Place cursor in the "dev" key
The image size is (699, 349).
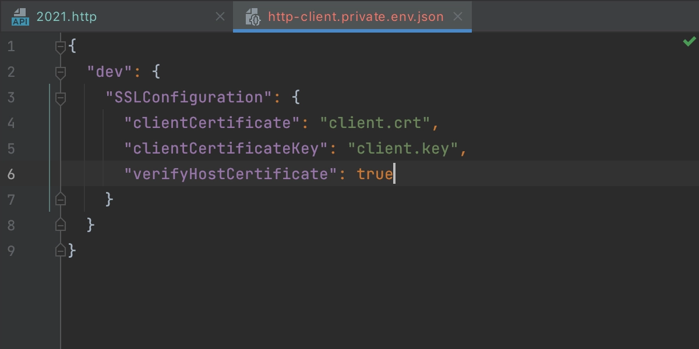click(110, 72)
